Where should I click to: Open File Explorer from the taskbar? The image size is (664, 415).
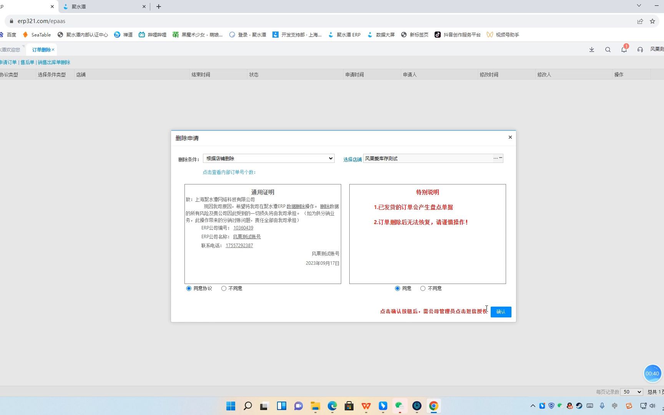pyautogui.click(x=315, y=406)
